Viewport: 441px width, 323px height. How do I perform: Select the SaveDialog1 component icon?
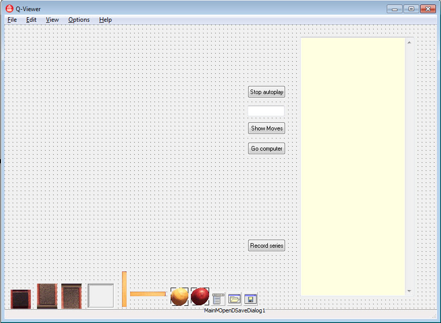(250, 298)
